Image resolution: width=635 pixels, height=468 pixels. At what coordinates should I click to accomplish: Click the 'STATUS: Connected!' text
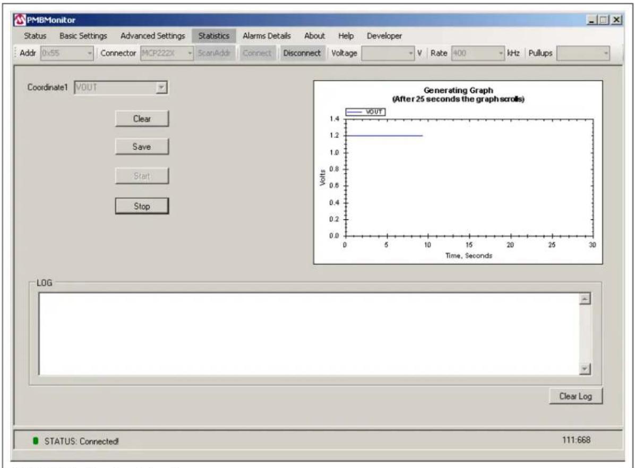pos(81,441)
